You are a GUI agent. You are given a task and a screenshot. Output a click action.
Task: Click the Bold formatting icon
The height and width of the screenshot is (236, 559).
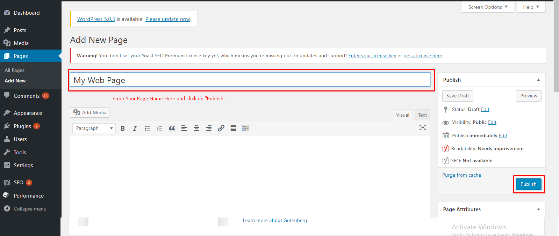[x=123, y=128]
